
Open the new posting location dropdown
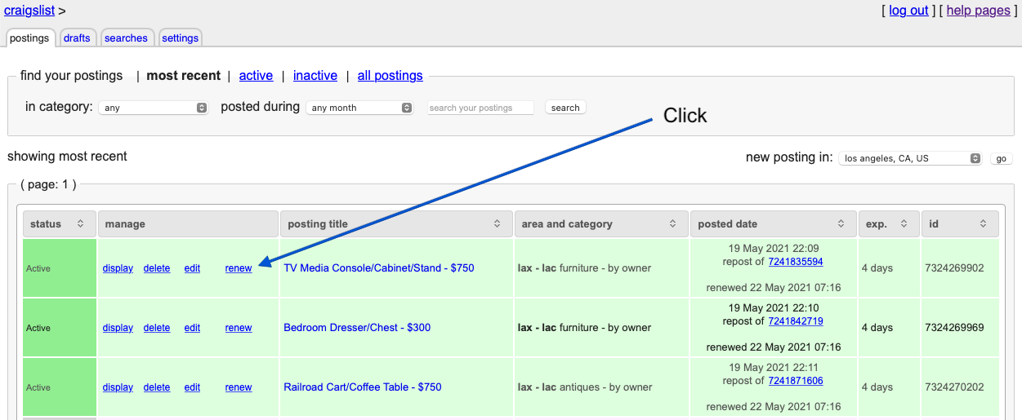(x=910, y=158)
